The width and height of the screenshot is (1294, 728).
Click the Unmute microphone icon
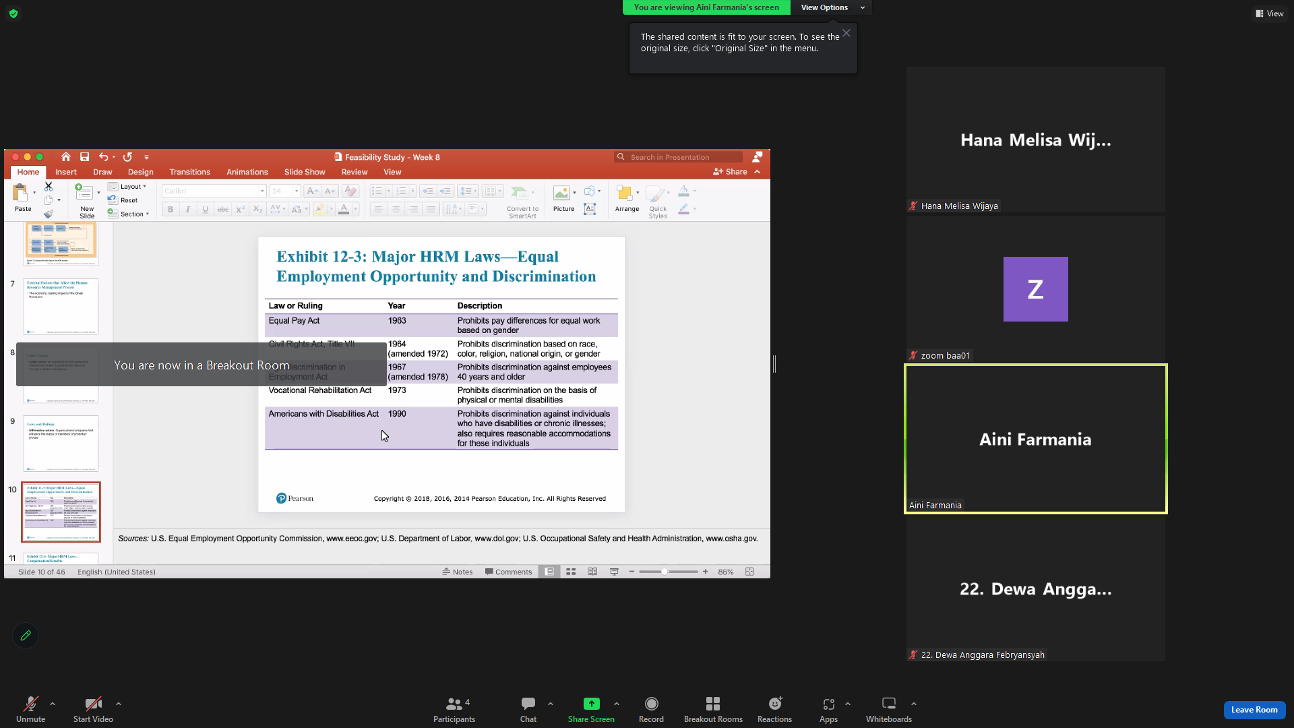(30, 704)
